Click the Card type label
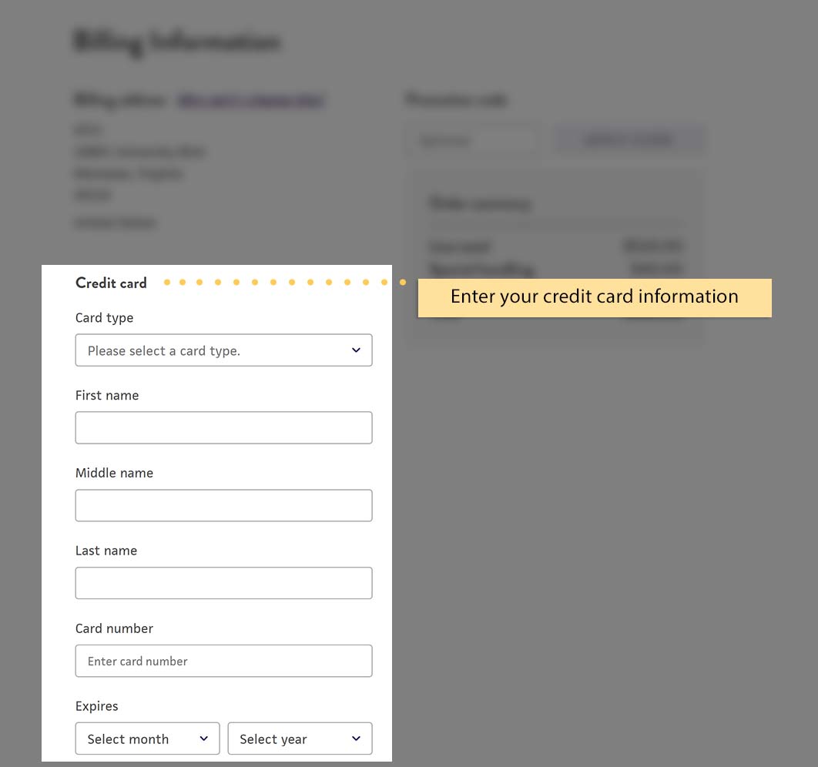The height and width of the screenshot is (767, 818). (x=104, y=318)
